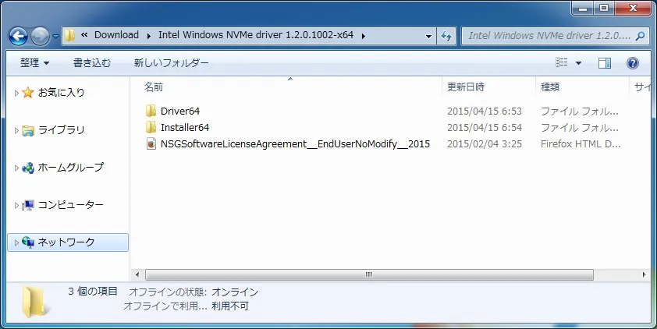Select お気に入り in the navigation pane
The height and width of the screenshot is (329, 657).
61,92
